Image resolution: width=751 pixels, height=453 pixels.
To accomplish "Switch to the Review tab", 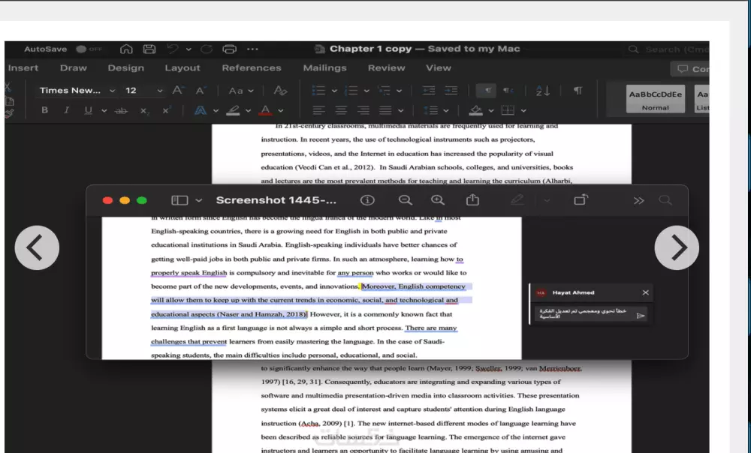I will 386,68.
